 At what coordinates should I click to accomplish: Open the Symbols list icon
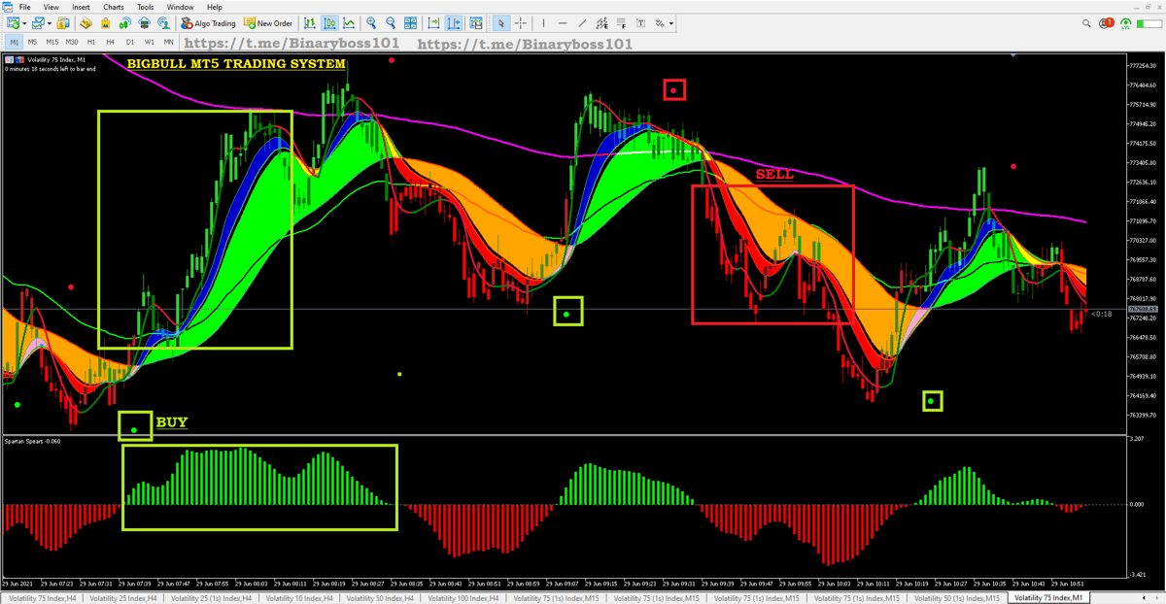[x=63, y=23]
